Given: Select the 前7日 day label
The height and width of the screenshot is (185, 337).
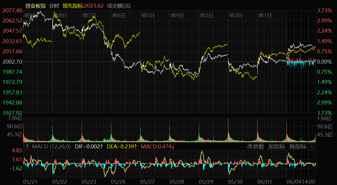Looking at the screenshot, I should point(90,15).
